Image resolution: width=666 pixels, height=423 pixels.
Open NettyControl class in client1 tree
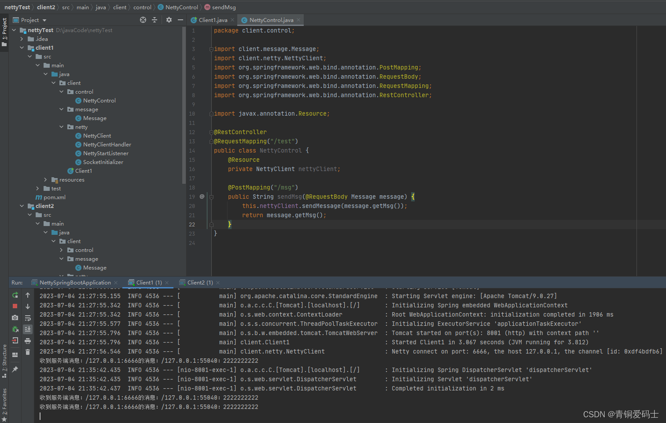click(96, 101)
